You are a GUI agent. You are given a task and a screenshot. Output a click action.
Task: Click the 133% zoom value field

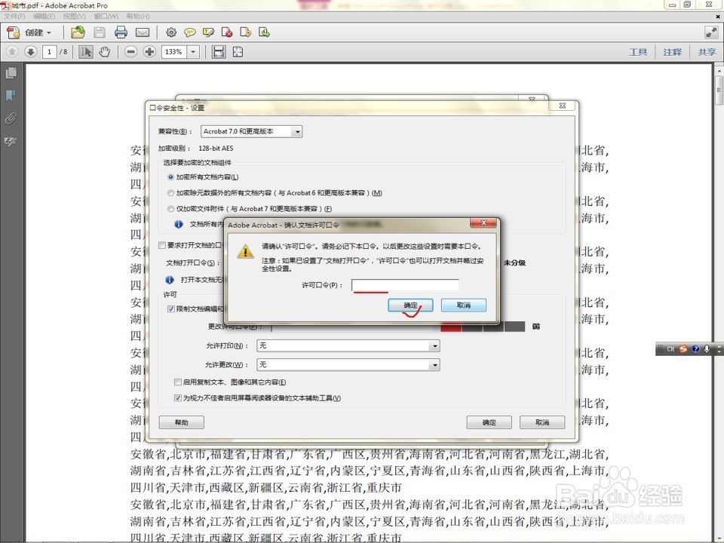click(x=174, y=52)
